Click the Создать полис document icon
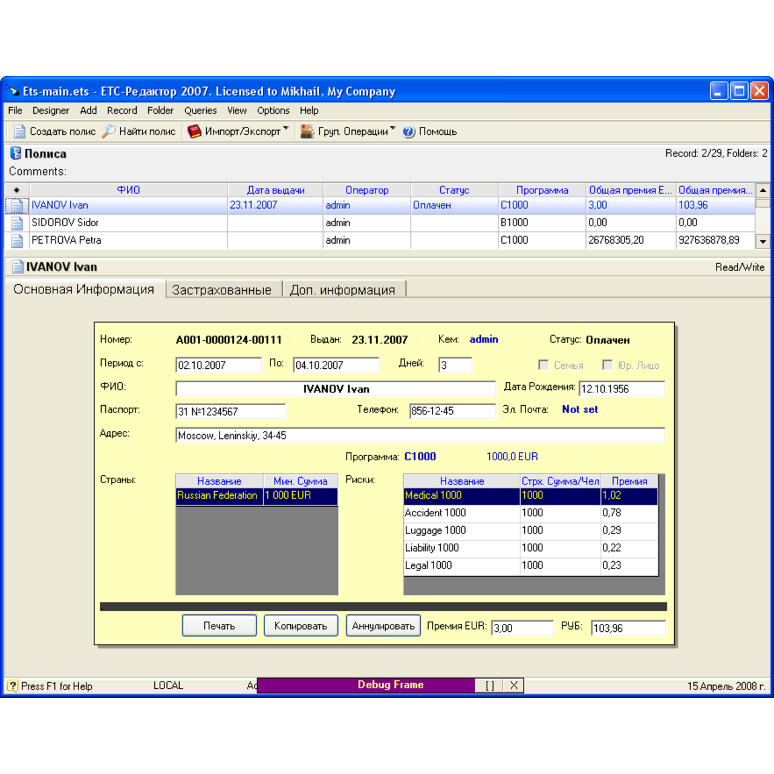 point(19,131)
